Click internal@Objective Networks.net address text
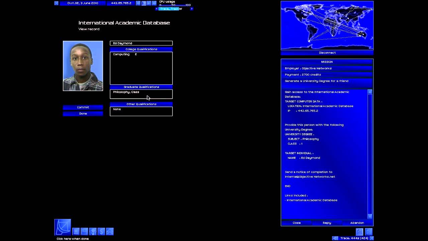The image size is (428, 241). tap(310, 177)
